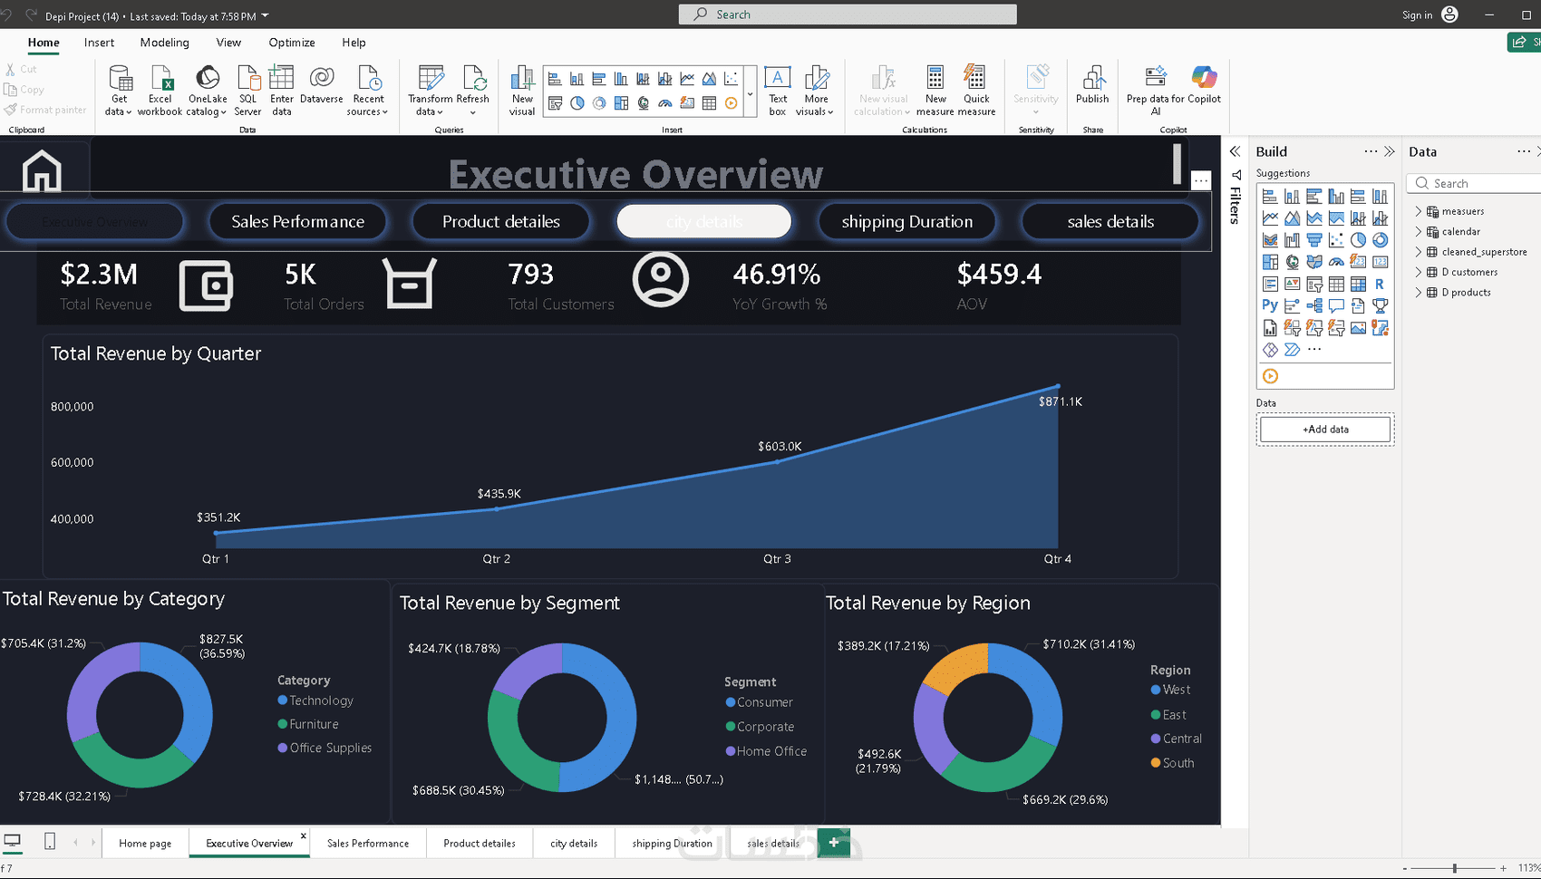Open the SQL Server data source
Image resolution: width=1541 pixels, height=879 pixels.
pos(247,91)
